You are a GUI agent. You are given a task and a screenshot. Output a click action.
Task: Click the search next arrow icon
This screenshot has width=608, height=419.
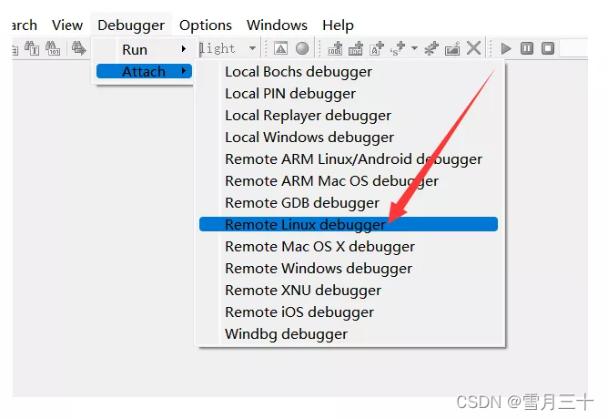point(78,48)
